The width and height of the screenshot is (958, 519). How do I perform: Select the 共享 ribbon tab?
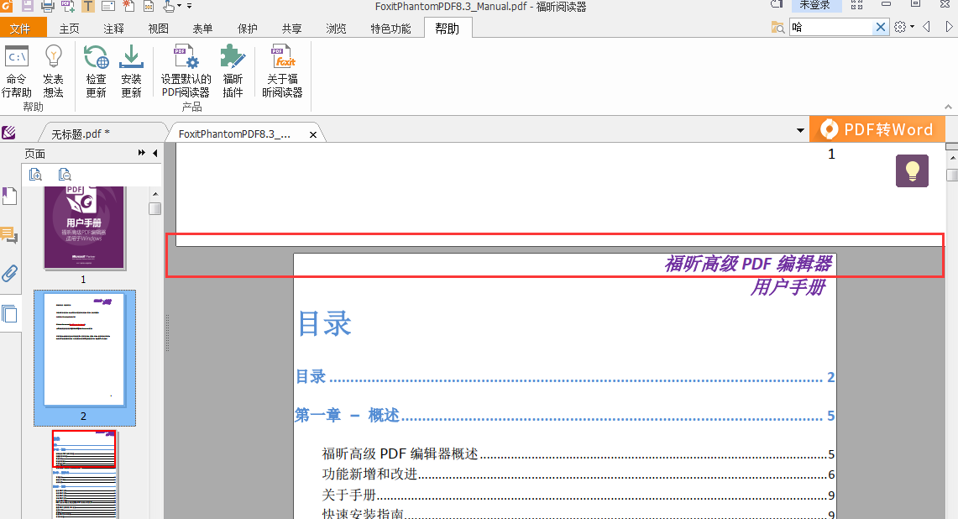coord(292,29)
